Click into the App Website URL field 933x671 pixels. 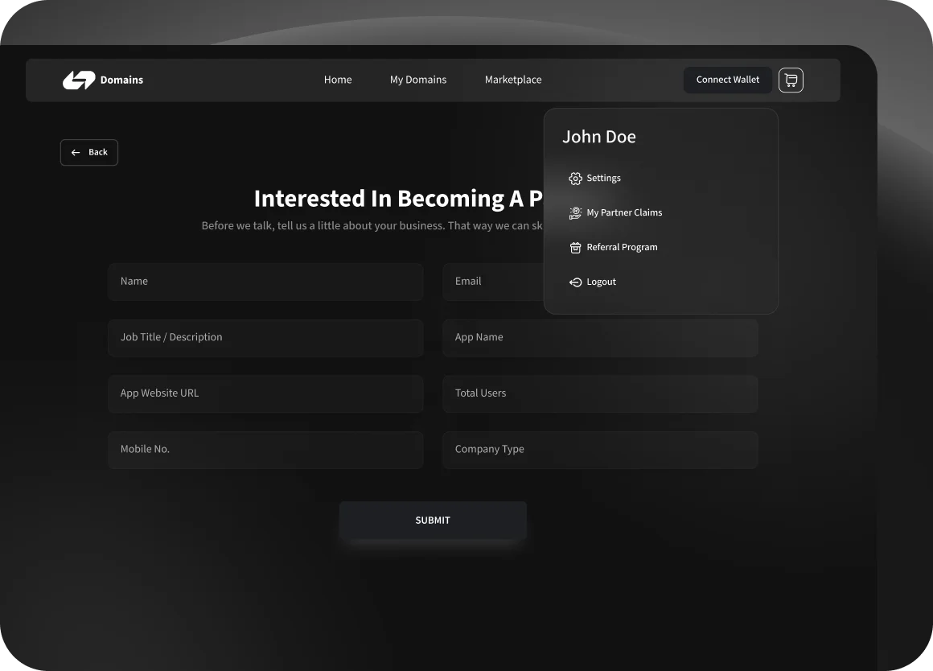(265, 393)
